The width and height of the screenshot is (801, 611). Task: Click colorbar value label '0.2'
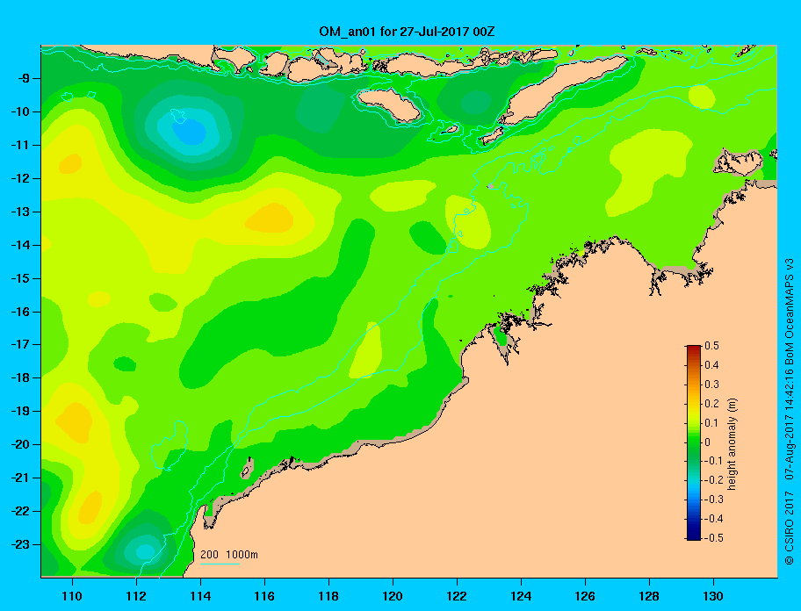click(x=711, y=403)
